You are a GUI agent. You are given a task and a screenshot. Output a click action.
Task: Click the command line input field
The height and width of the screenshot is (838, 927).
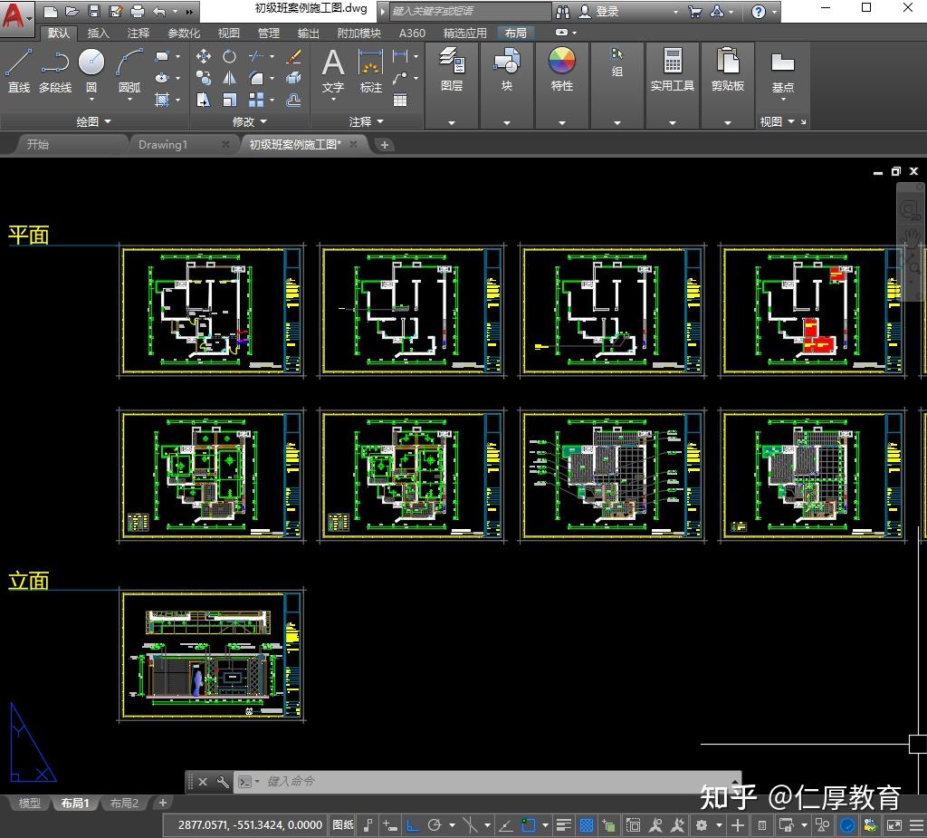497,781
